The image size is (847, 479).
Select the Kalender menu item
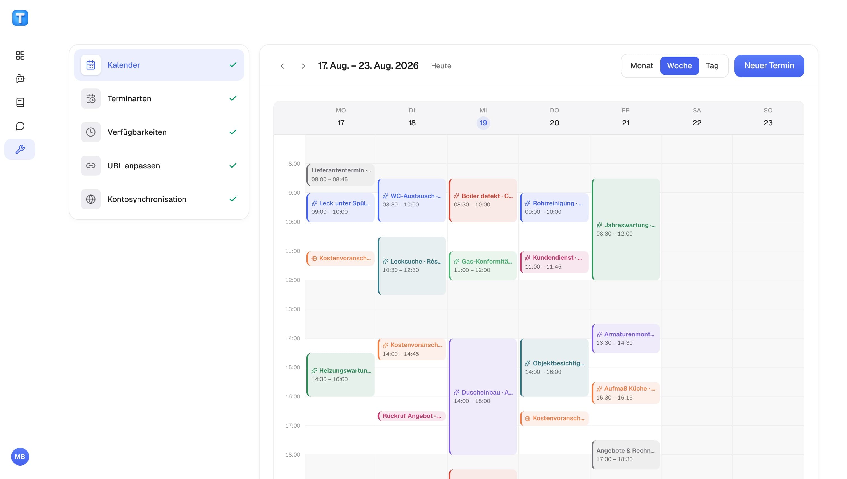click(x=159, y=65)
